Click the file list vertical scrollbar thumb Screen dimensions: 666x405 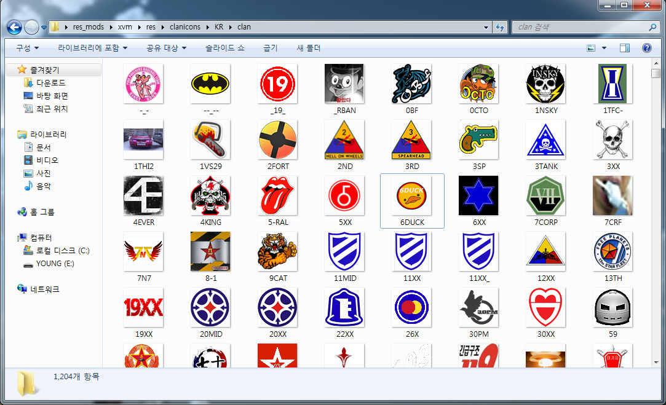tap(656, 73)
